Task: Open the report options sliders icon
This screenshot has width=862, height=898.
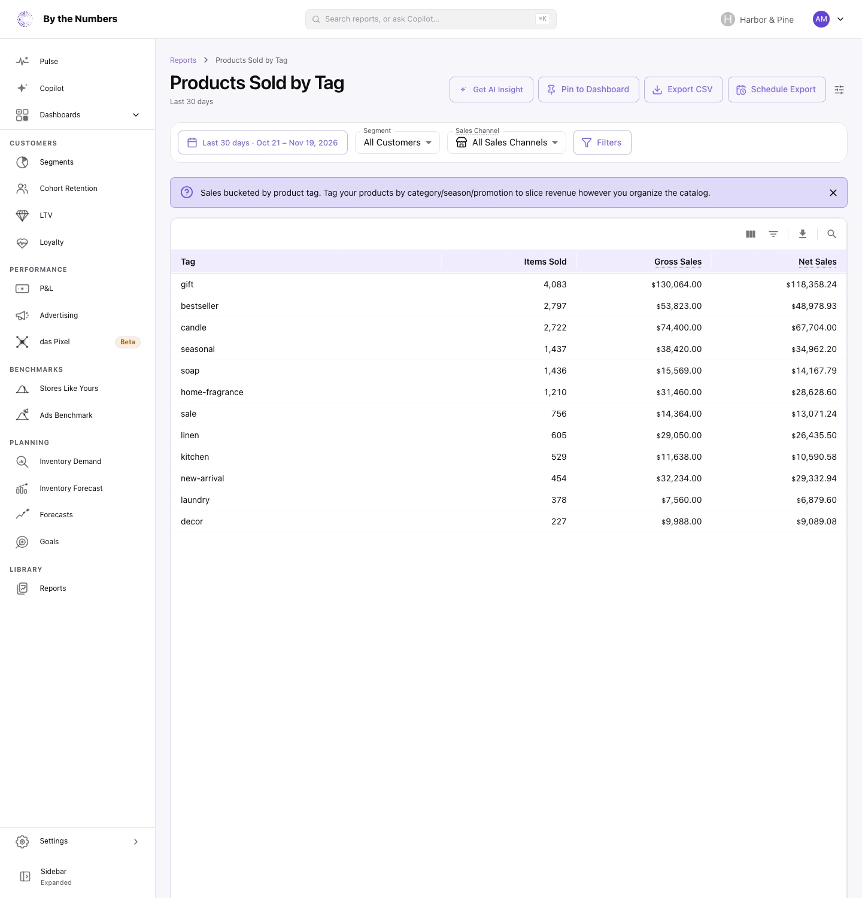Action: [839, 90]
